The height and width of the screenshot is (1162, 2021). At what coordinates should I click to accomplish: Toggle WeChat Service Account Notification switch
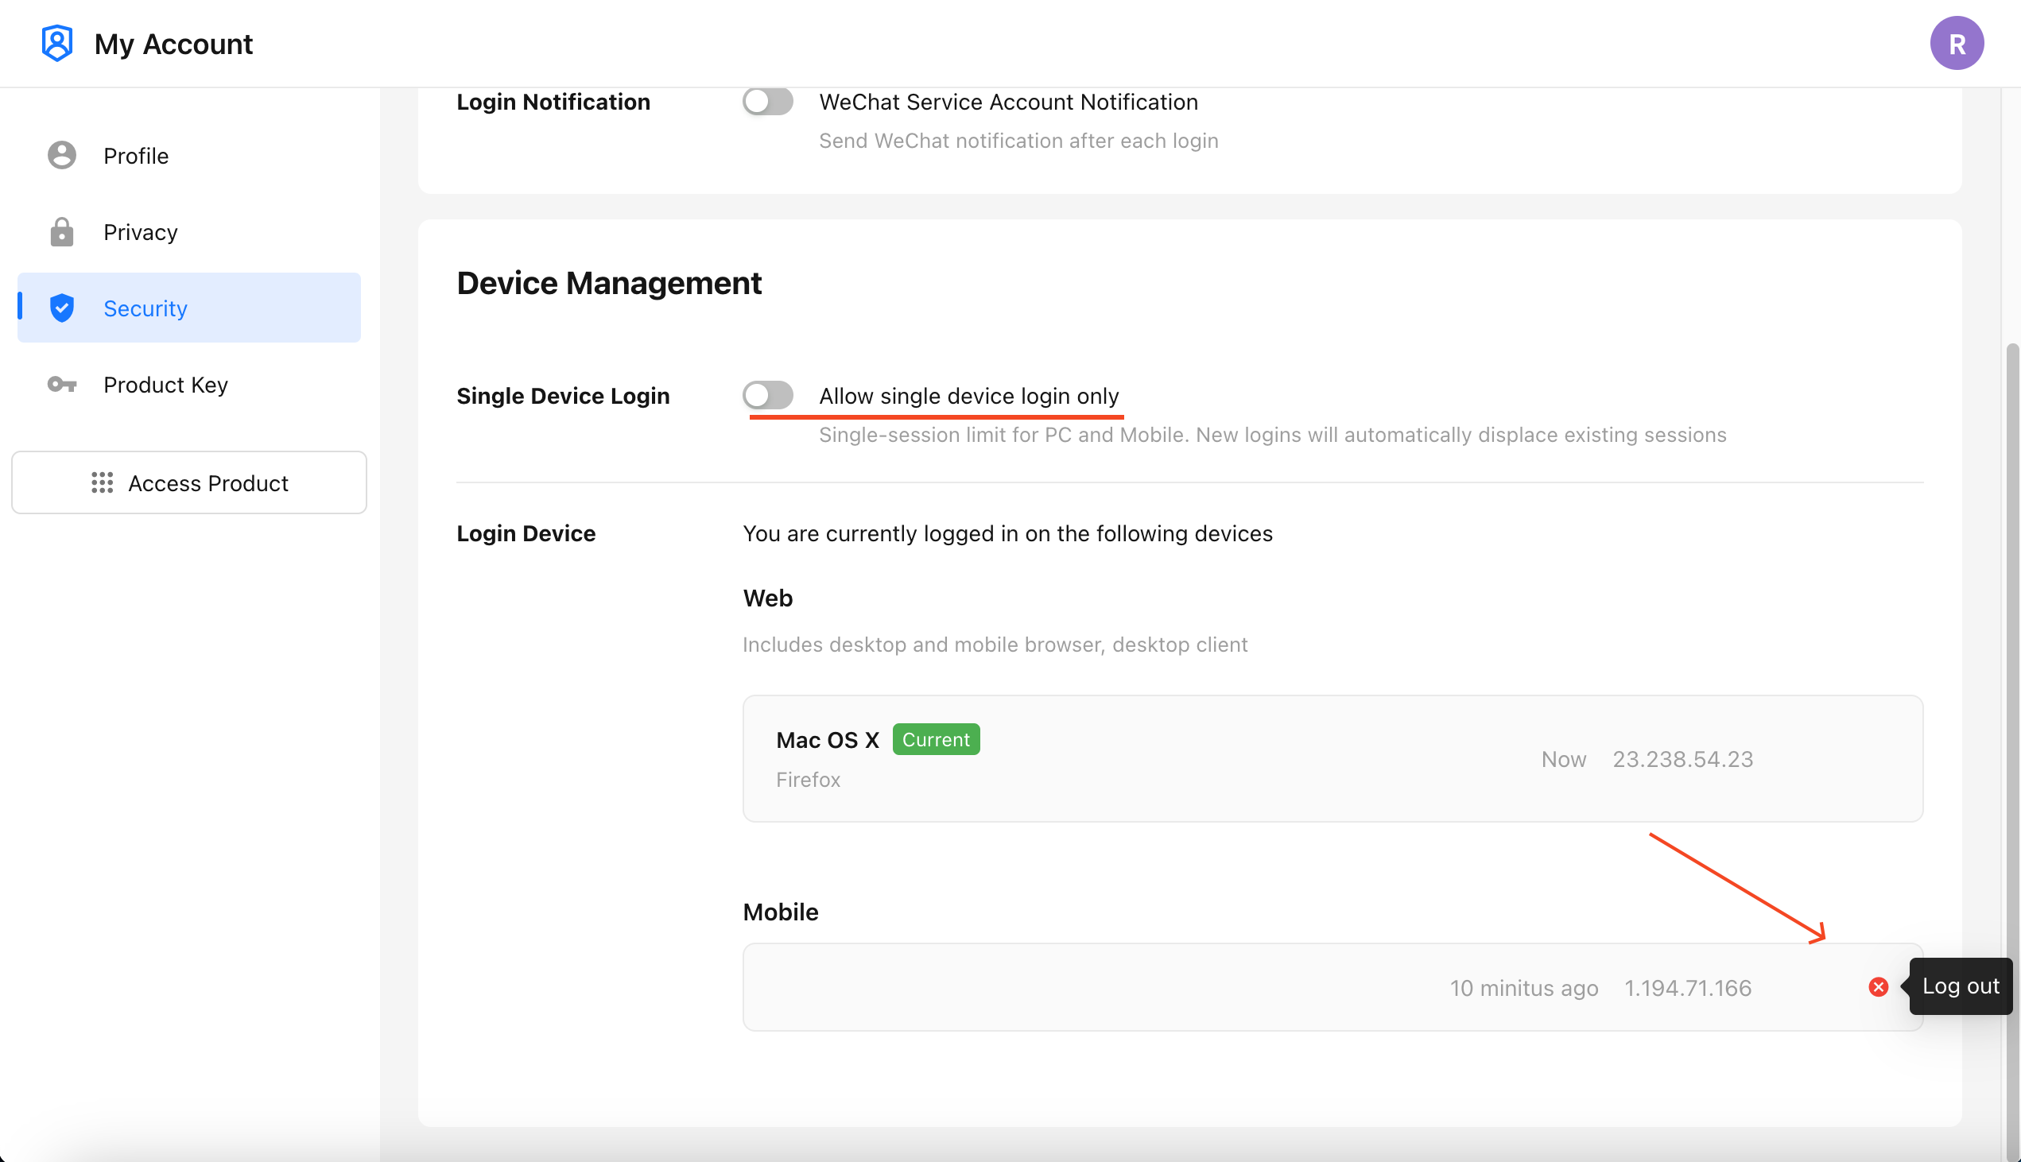(768, 102)
